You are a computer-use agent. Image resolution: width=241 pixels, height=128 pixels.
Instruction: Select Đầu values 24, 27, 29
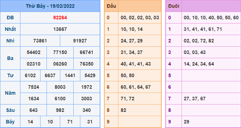point(132,41)
